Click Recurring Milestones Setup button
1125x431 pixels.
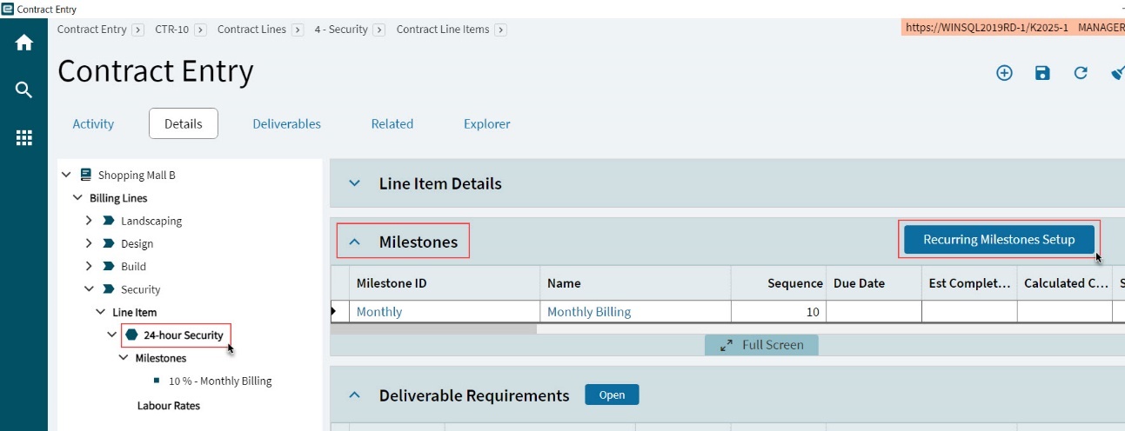click(999, 239)
